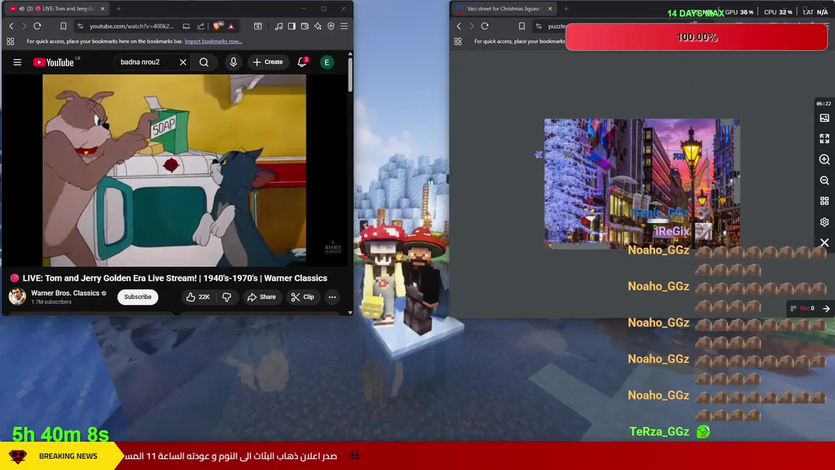Click the youtube.com address bar

[132, 26]
